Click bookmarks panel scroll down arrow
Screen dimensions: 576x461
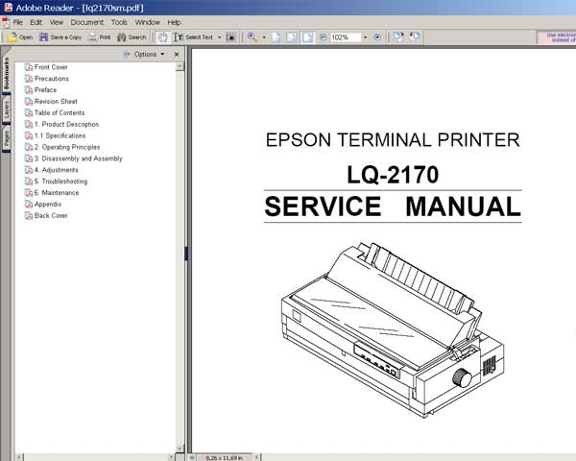tap(180, 449)
